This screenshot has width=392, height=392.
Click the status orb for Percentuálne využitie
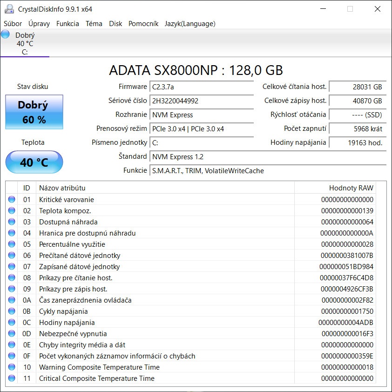tap(12, 244)
